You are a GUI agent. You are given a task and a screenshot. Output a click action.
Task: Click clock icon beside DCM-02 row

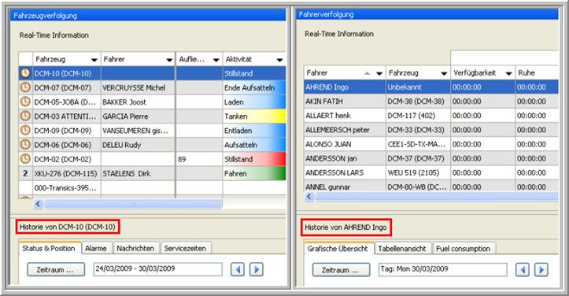(x=25, y=159)
